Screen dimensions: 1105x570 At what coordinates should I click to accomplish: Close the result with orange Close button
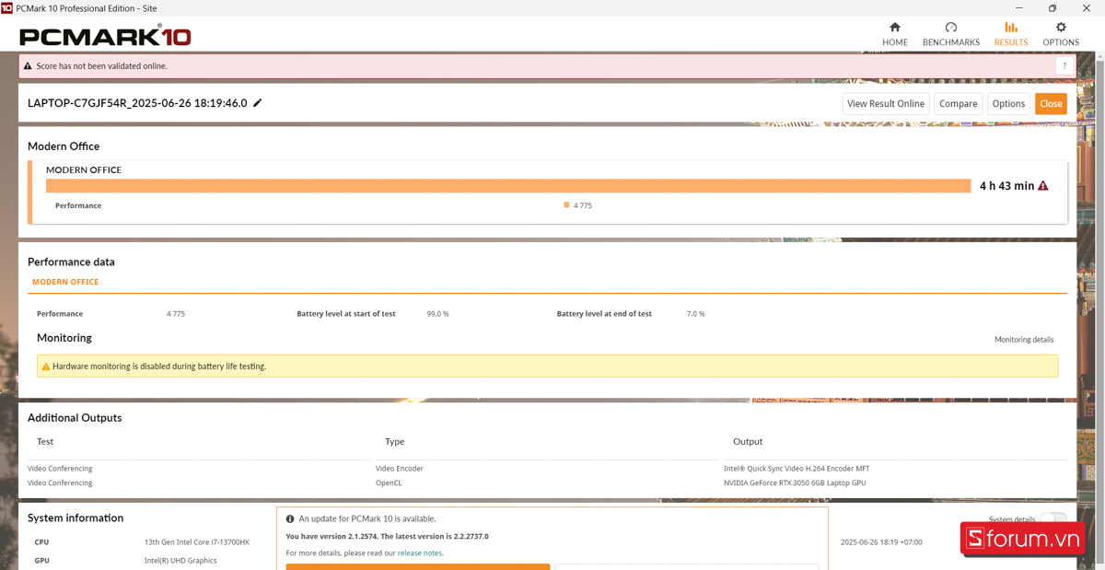(x=1051, y=104)
